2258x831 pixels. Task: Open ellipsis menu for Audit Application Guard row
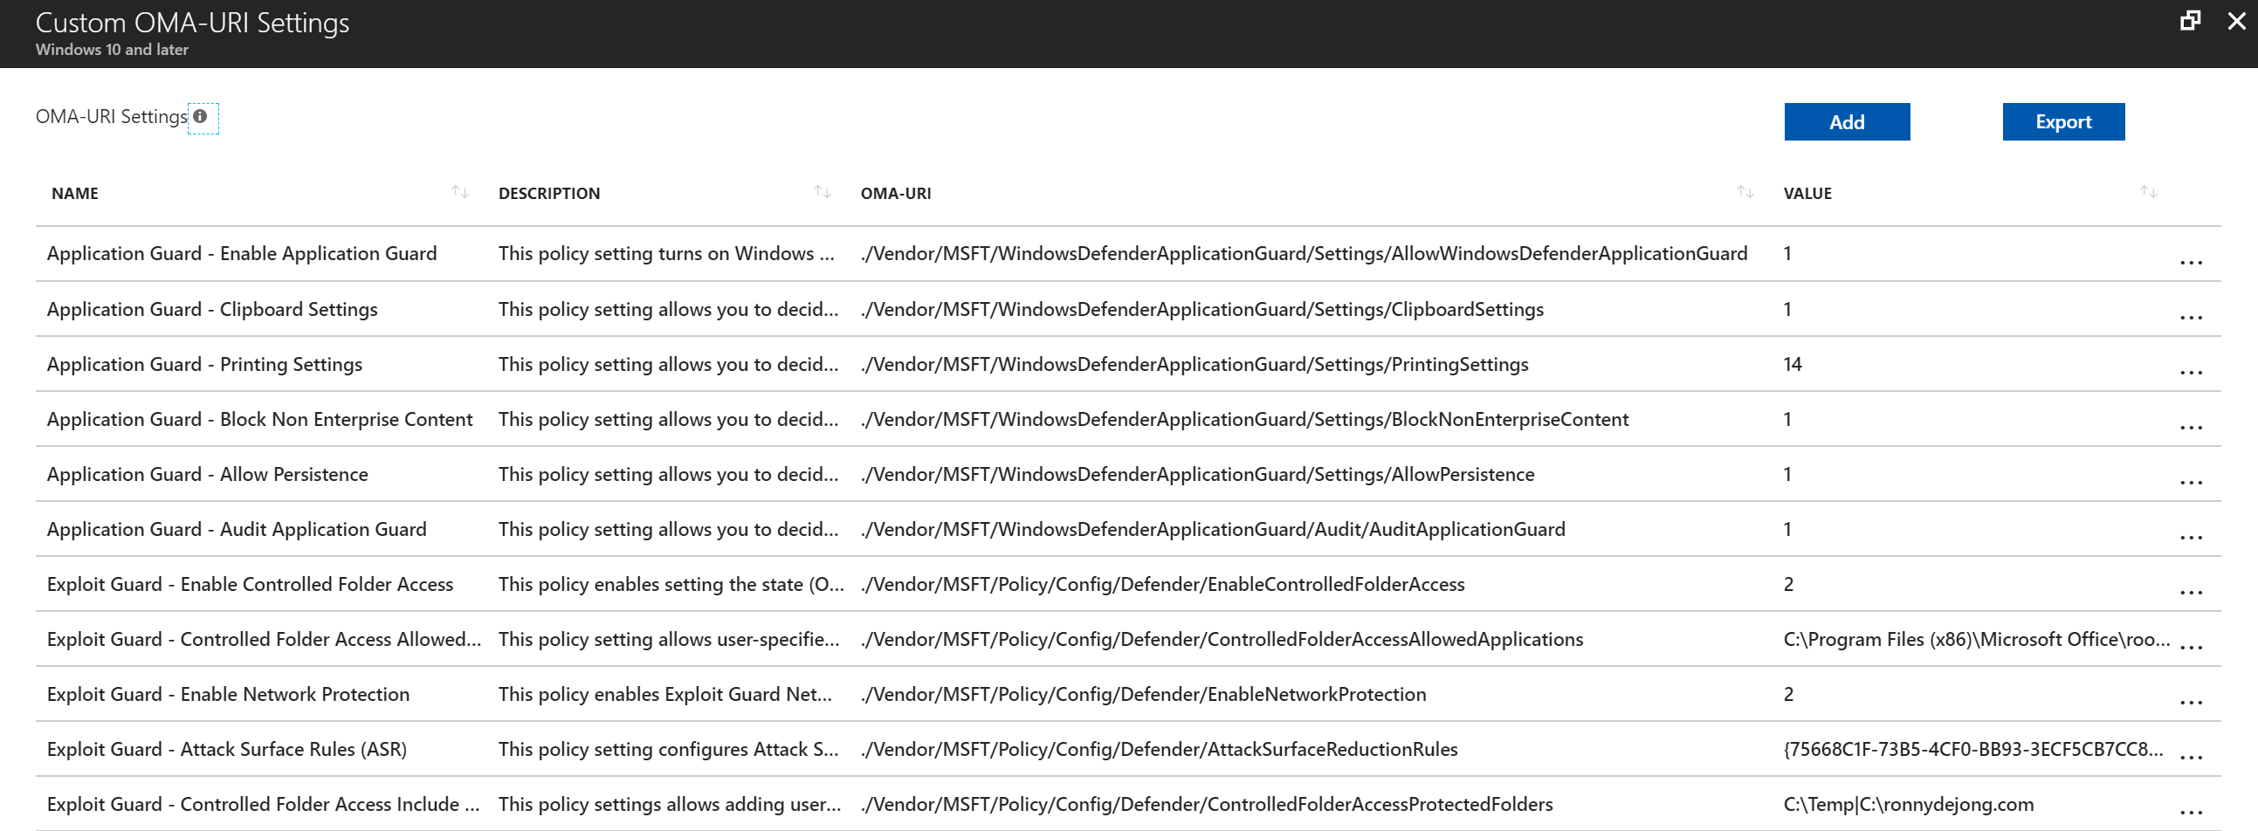pos(2193,537)
